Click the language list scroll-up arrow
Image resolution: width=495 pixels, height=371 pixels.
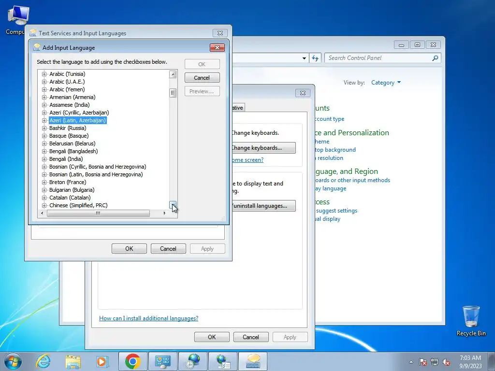[173, 75]
